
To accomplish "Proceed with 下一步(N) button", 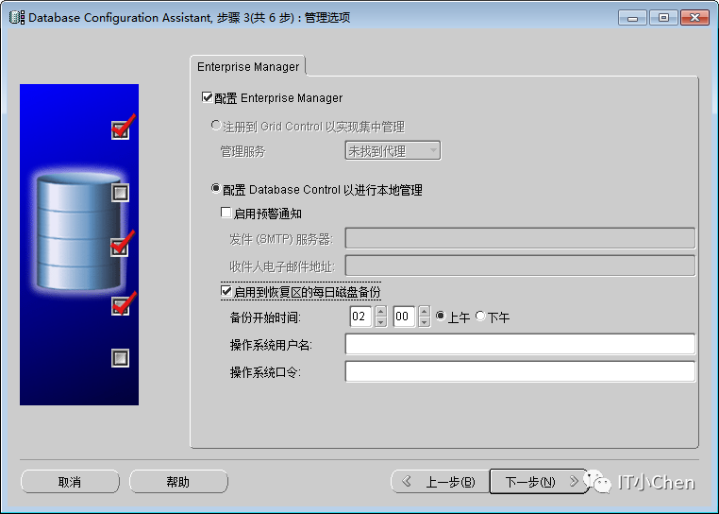I will [539, 482].
